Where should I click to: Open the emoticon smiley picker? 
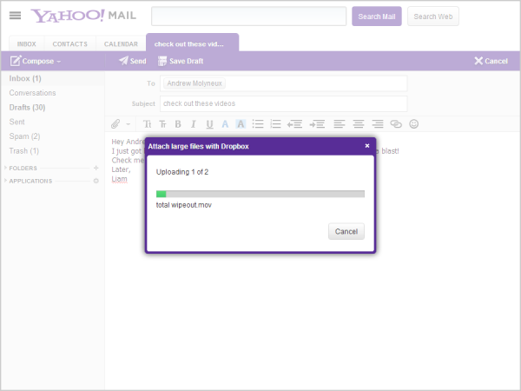[x=413, y=124]
